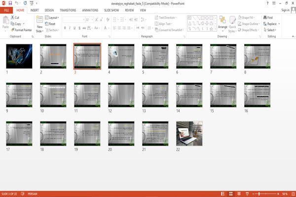Click the Find binoculars icon
This screenshot has width=296, height=197.
point(265,17)
